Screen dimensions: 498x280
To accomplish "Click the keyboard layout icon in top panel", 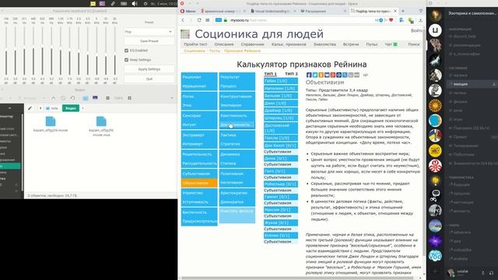I will click(x=124, y=3).
